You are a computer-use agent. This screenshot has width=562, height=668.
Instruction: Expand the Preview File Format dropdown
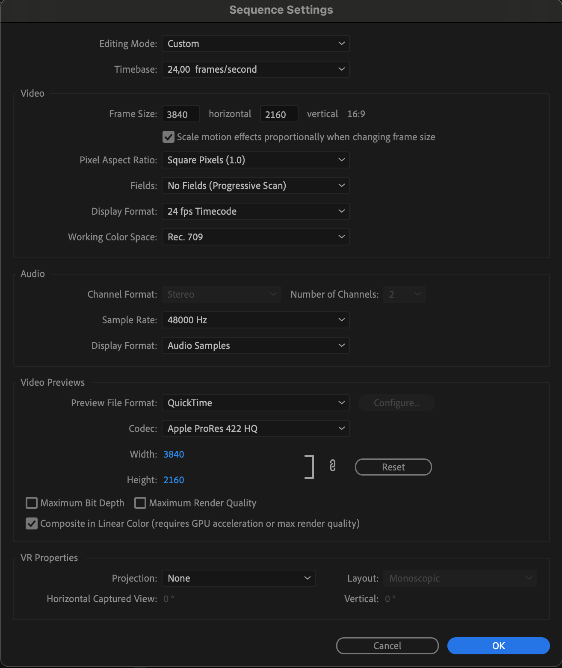coord(256,403)
